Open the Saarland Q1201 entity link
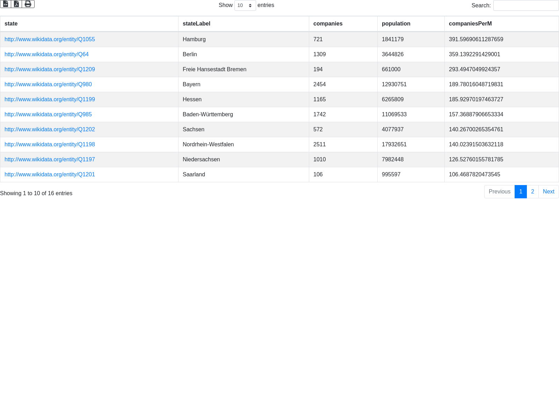This screenshot has height=419, width=559. click(50, 175)
